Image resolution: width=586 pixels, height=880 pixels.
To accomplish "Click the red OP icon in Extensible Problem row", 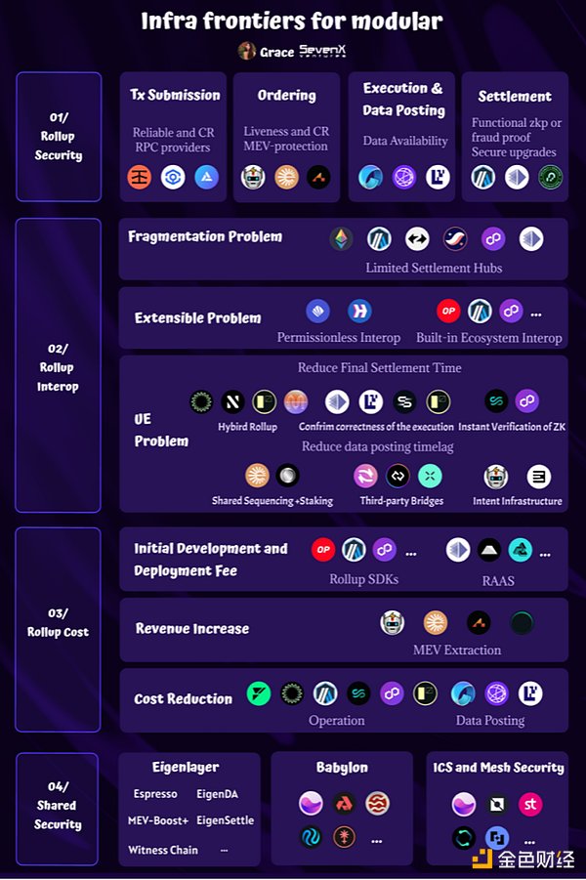I will tap(449, 311).
